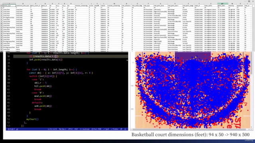Click the case '1': line in editor
This screenshot has height=143, width=255.
[x=38, y=79]
